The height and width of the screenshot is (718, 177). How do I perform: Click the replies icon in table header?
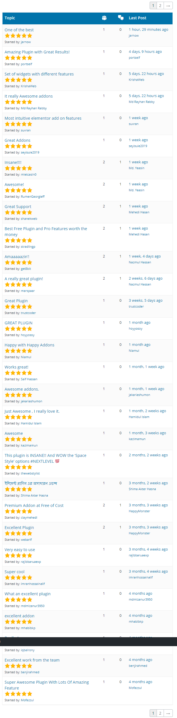121,18
